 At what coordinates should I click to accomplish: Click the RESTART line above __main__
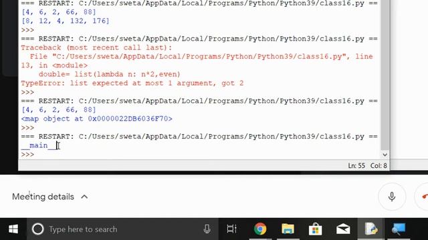tap(199, 136)
